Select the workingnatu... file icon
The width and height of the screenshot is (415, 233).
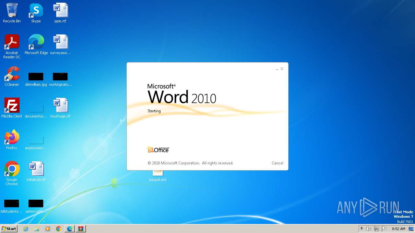pos(60,79)
